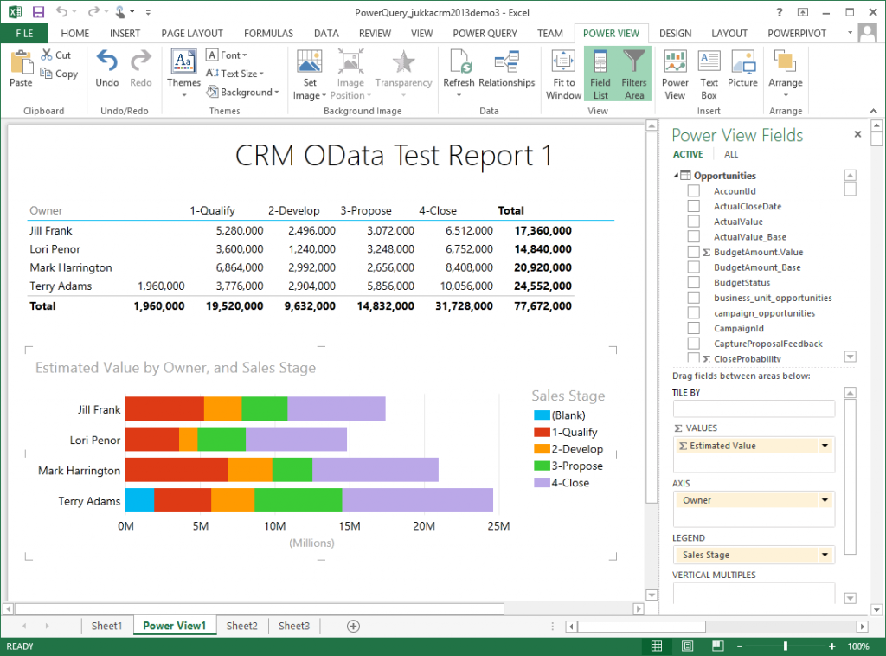Switch to the INSERT ribbon tab
Image resolution: width=886 pixels, height=656 pixels.
pyautogui.click(x=125, y=34)
